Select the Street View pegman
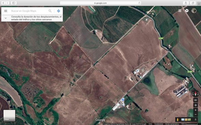201x125 pixels. pyautogui.click(x=177, y=120)
